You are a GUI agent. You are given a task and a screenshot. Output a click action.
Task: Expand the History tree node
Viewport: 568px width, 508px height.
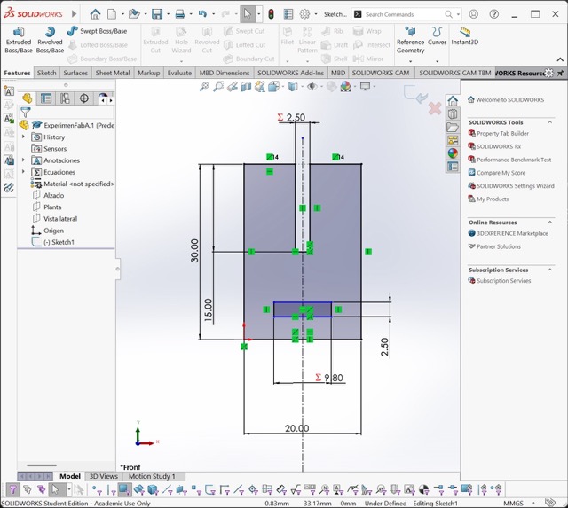pos(24,137)
